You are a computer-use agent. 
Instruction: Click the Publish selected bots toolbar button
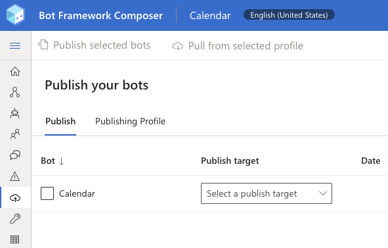(x=94, y=45)
